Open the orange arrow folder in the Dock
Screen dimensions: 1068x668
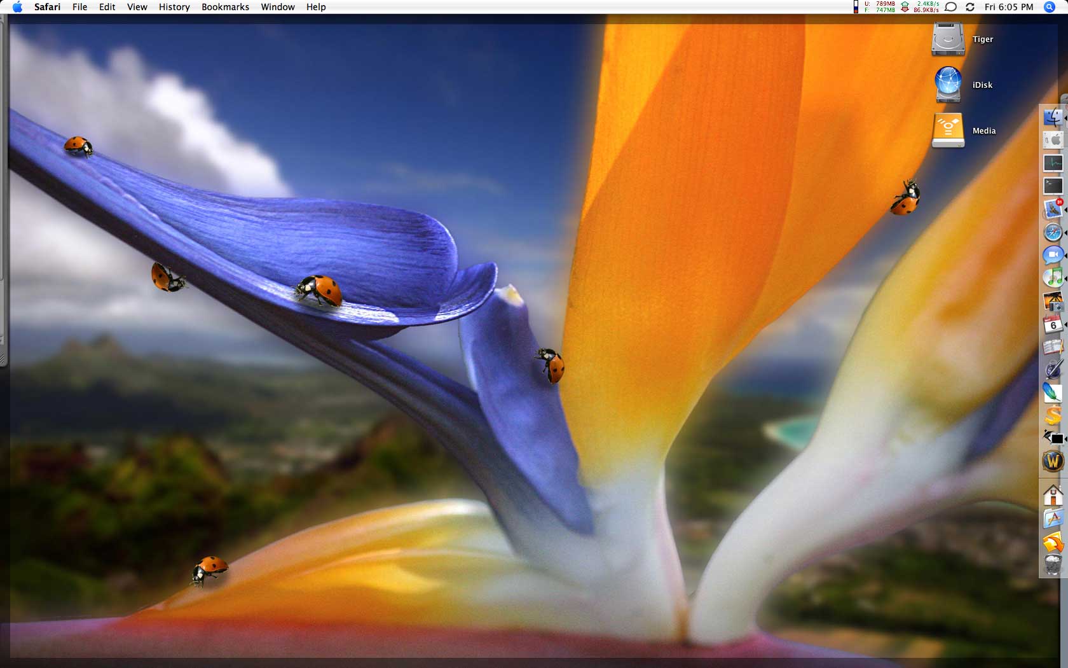[1053, 542]
